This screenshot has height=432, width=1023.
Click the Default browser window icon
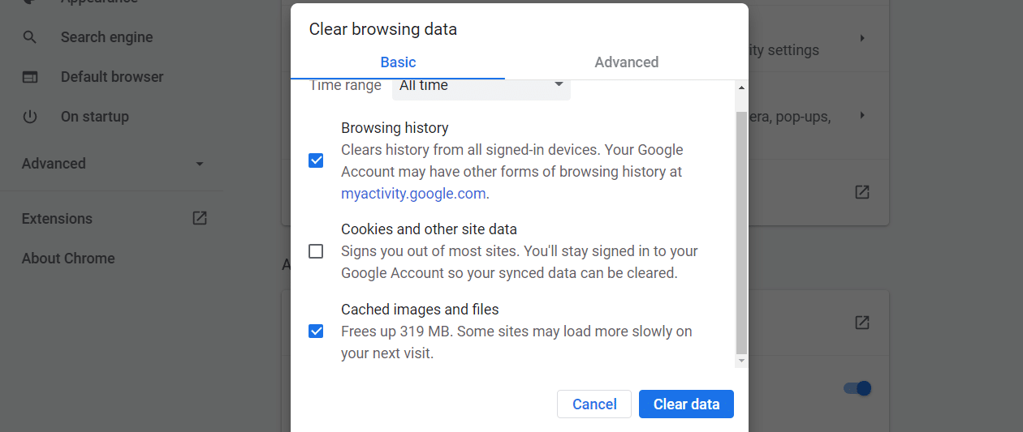30,77
